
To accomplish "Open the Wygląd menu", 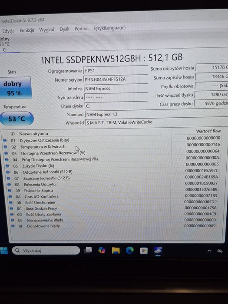I will [x=47, y=30].
